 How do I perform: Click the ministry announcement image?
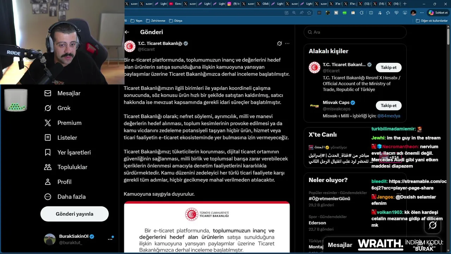pos(207,227)
